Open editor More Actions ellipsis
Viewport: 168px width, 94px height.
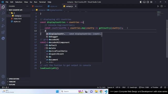tap(165, 6)
